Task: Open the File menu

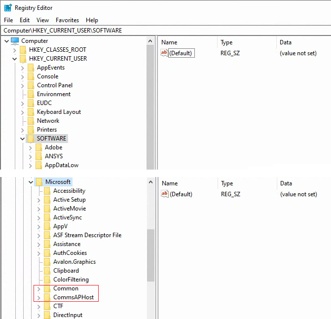Action: coord(8,20)
